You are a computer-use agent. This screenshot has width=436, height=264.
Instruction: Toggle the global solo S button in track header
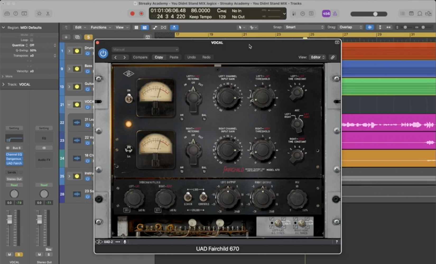(x=88, y=37)
